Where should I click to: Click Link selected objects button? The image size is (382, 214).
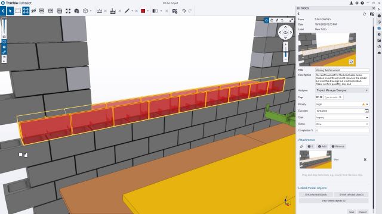click(x=316, y=194)
